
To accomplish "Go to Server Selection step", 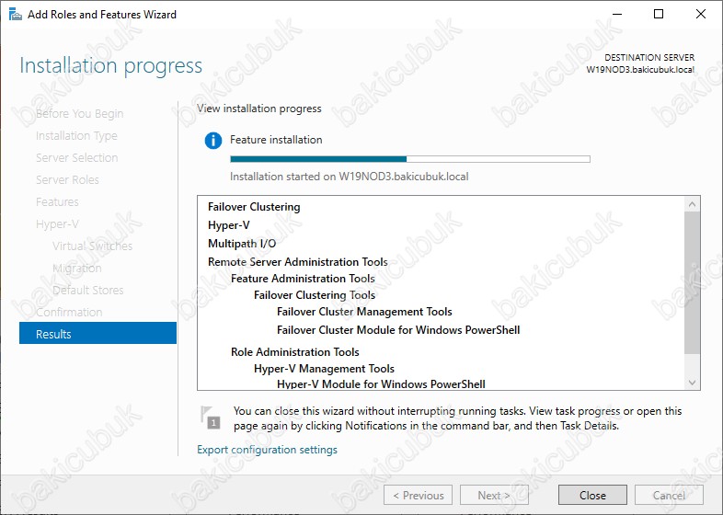I will point(77,157).
